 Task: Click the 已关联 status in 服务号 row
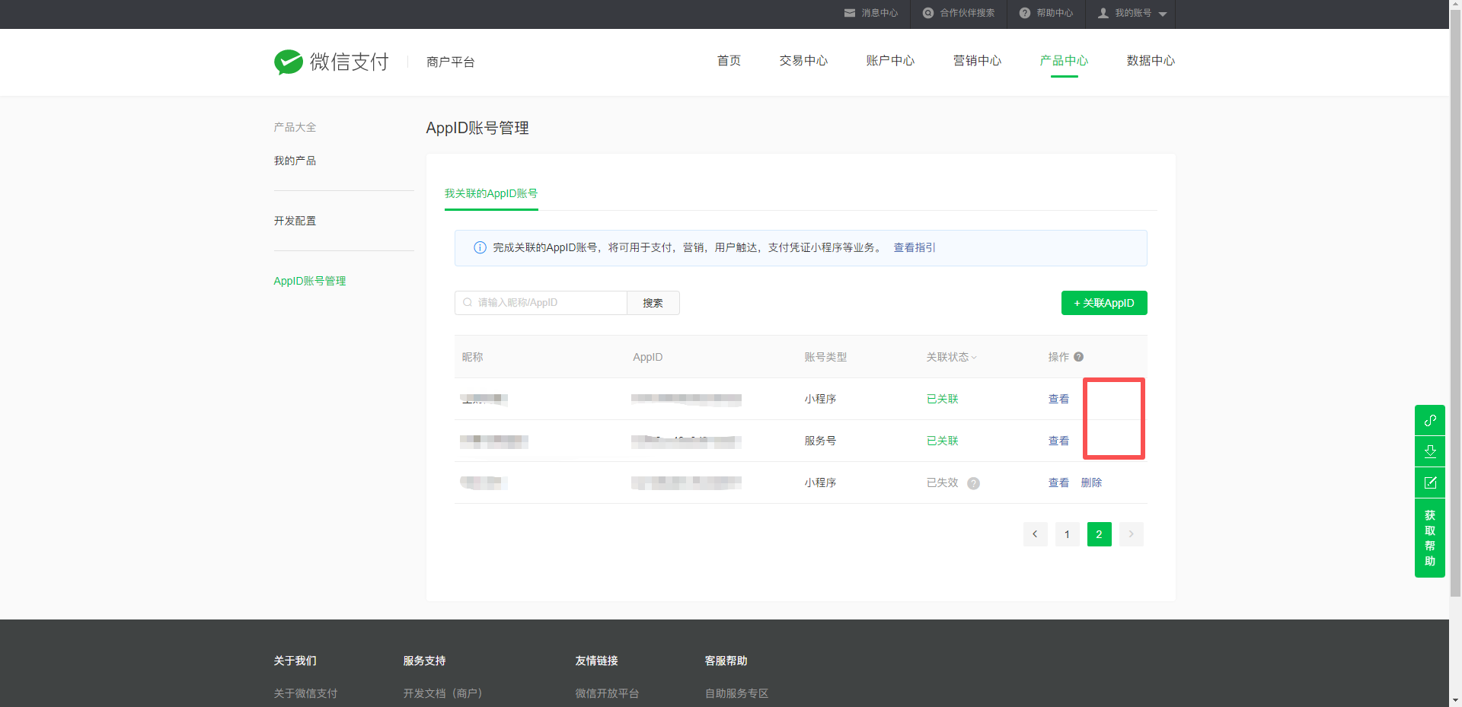[942, 441]
